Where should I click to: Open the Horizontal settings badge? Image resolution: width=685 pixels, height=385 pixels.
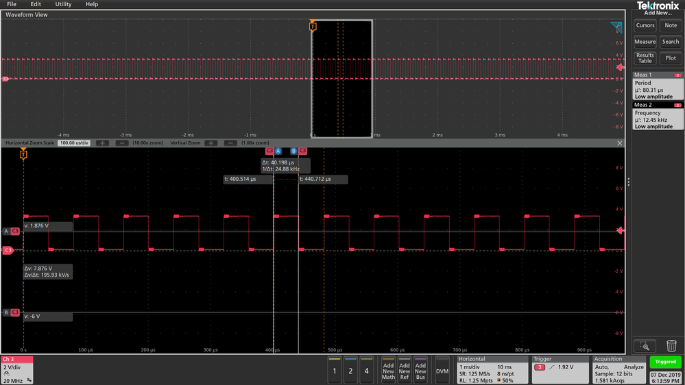tap(492, 370)
